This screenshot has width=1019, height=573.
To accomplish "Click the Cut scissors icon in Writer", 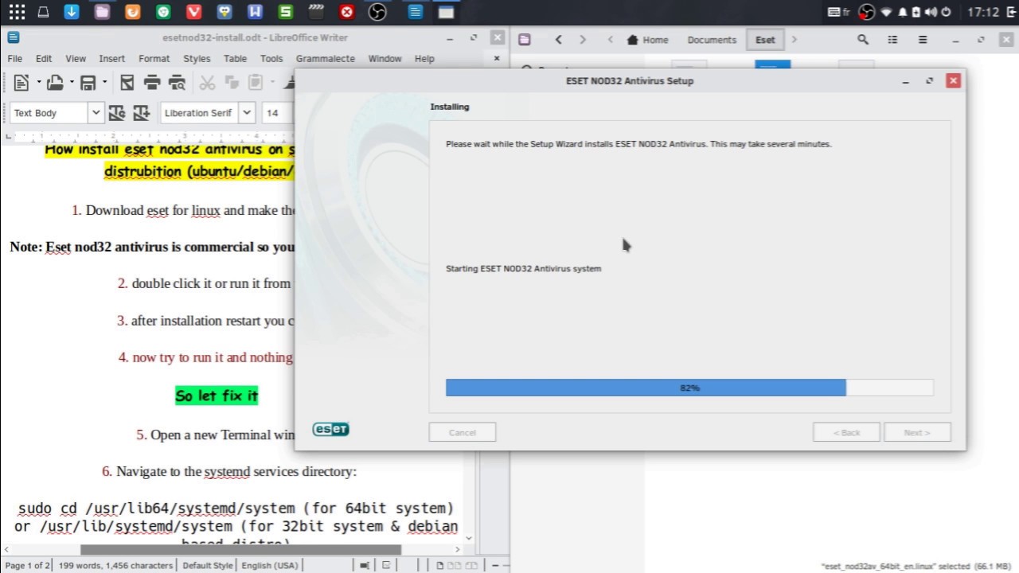I will 207,82.
